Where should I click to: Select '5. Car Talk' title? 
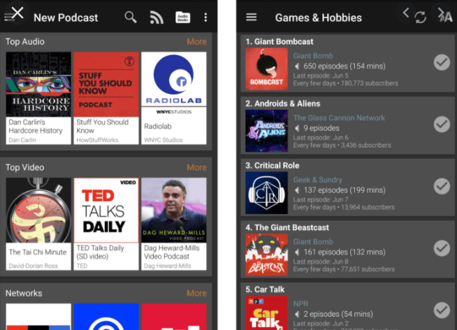pyautogui.click(x=265, y=289)
